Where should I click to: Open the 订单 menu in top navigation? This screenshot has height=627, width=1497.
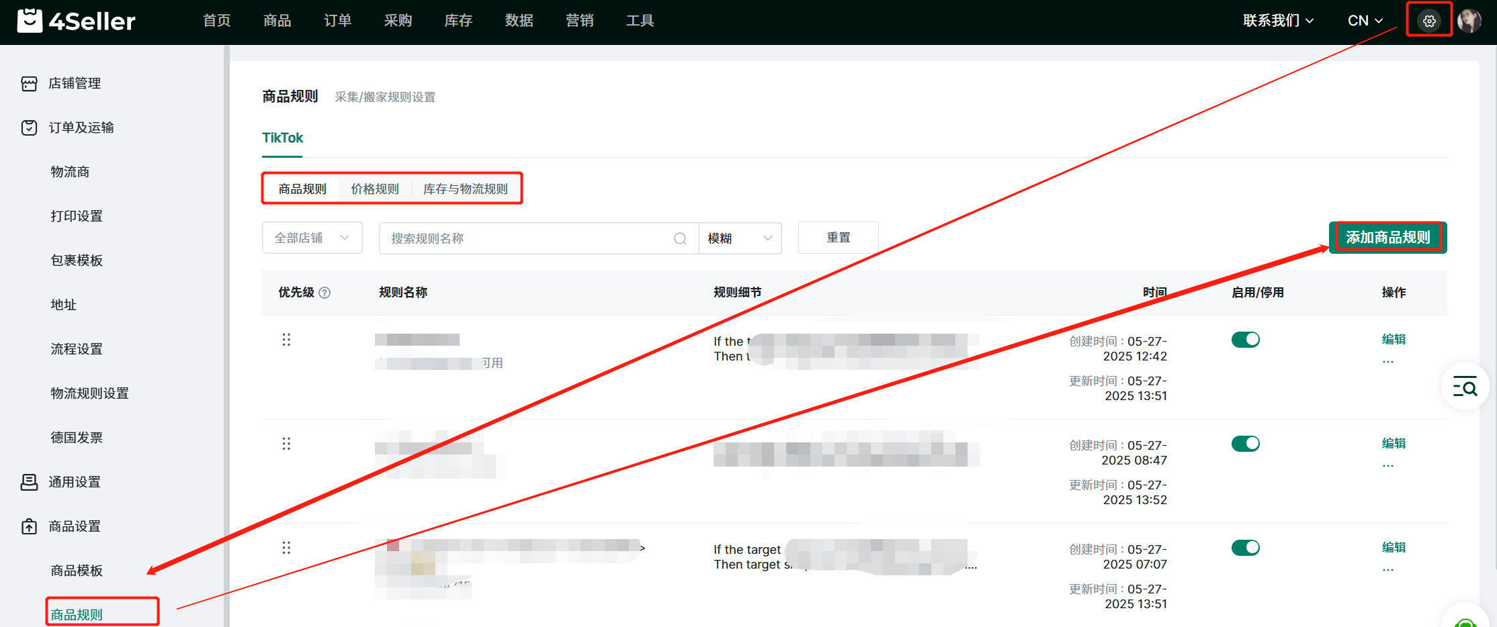337,21
